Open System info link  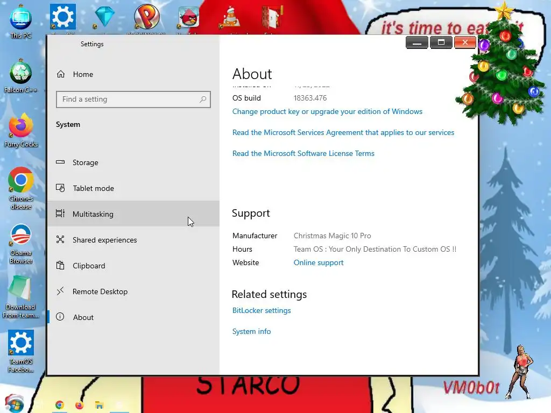point(252,331)
